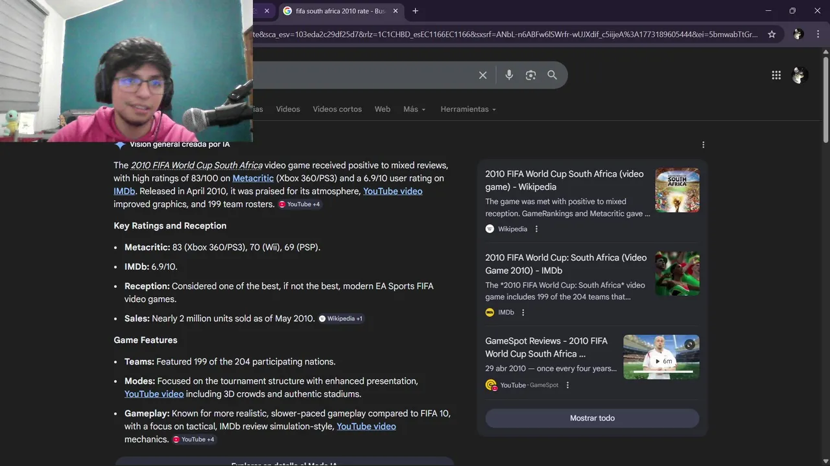Viewport: 830px width, 466px height.
Task: Click the IMDb source favicon
Action: tap(490, 313)
